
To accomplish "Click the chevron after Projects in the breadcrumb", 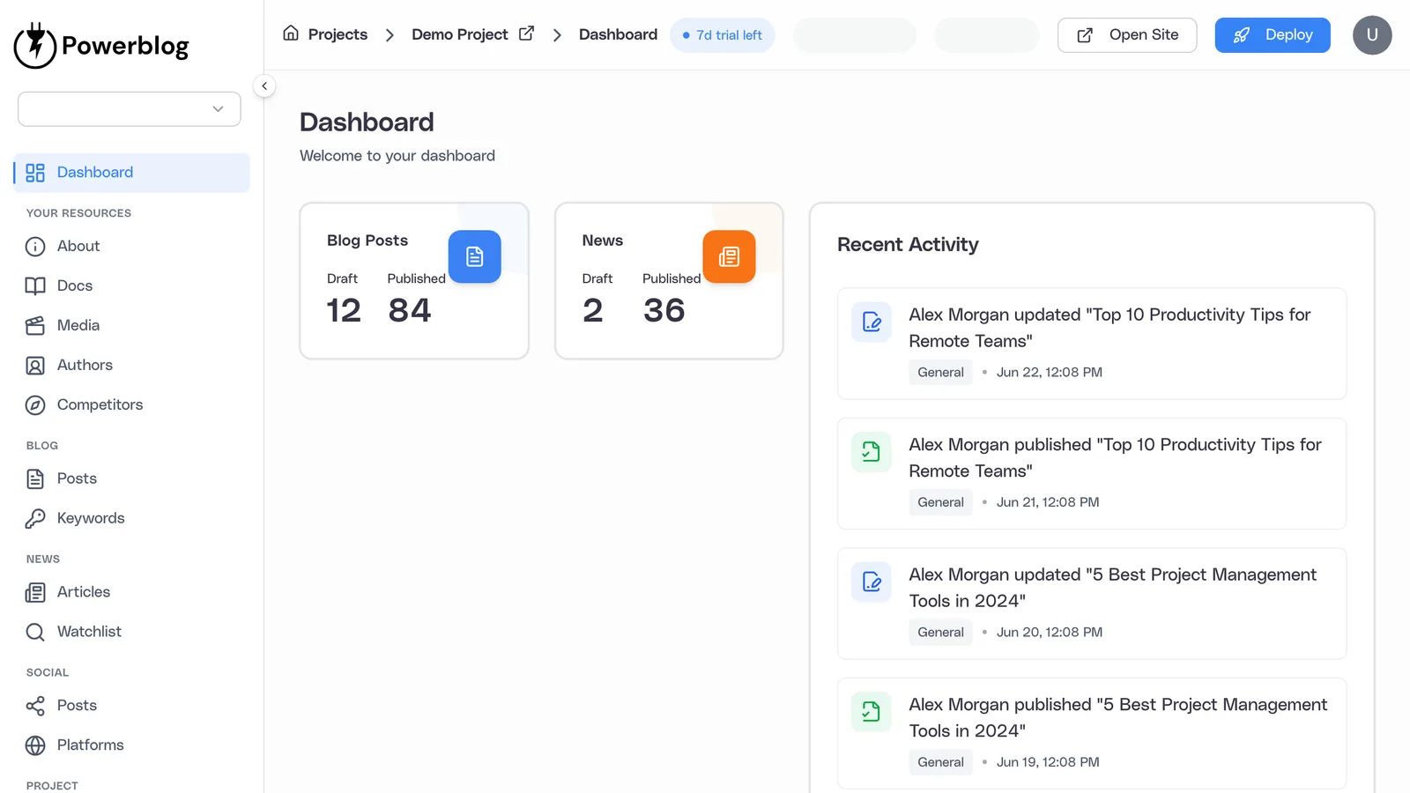I will tap(390, 35).
